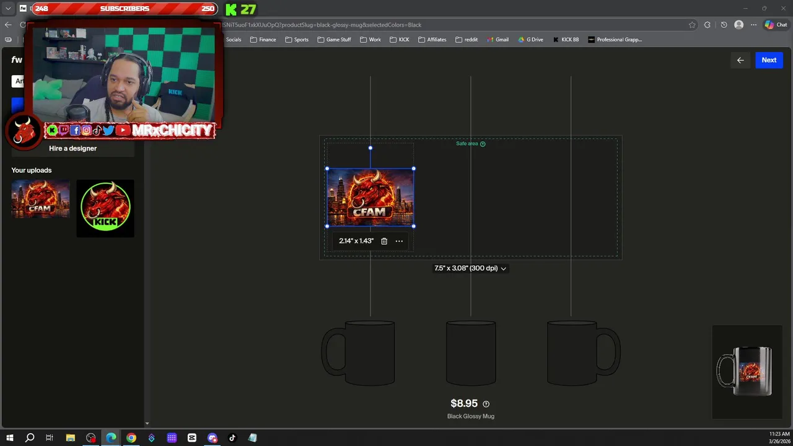
Task: Open the browser settings and more menu
Action: pos(753,25)
